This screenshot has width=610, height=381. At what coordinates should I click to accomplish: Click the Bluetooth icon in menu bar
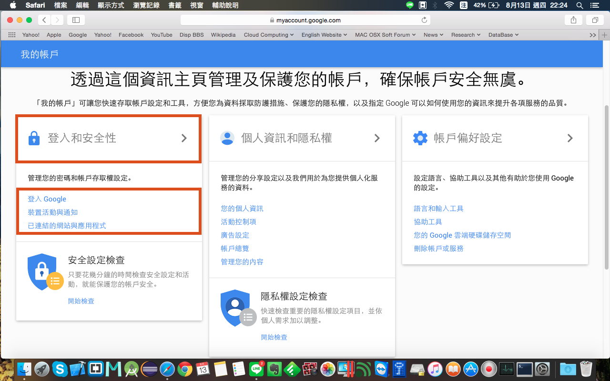click(x=435, y=5)
